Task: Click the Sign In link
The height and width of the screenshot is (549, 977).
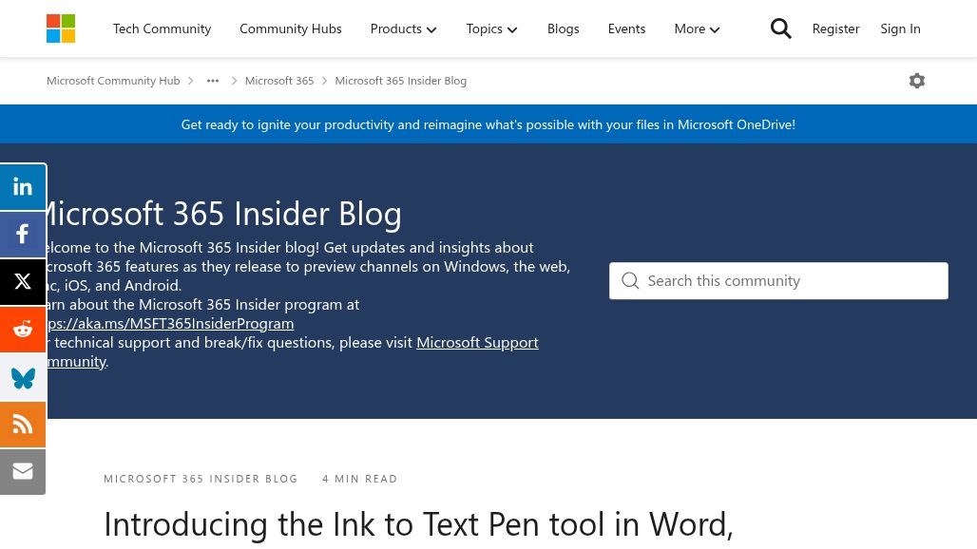Action: pos(900,28)
